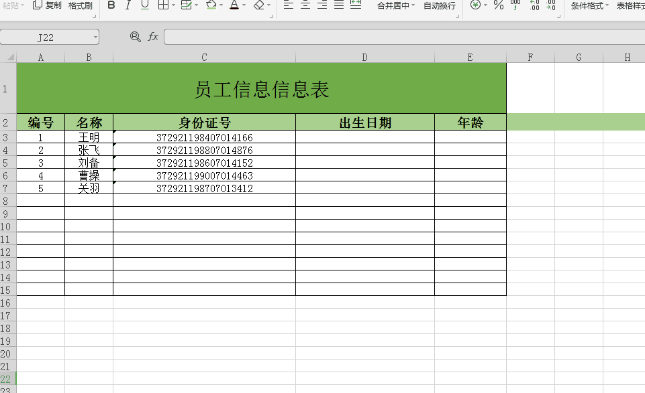Click the 身份证号 header cell
The image size is (645, 393).
[x=205, y=123]
